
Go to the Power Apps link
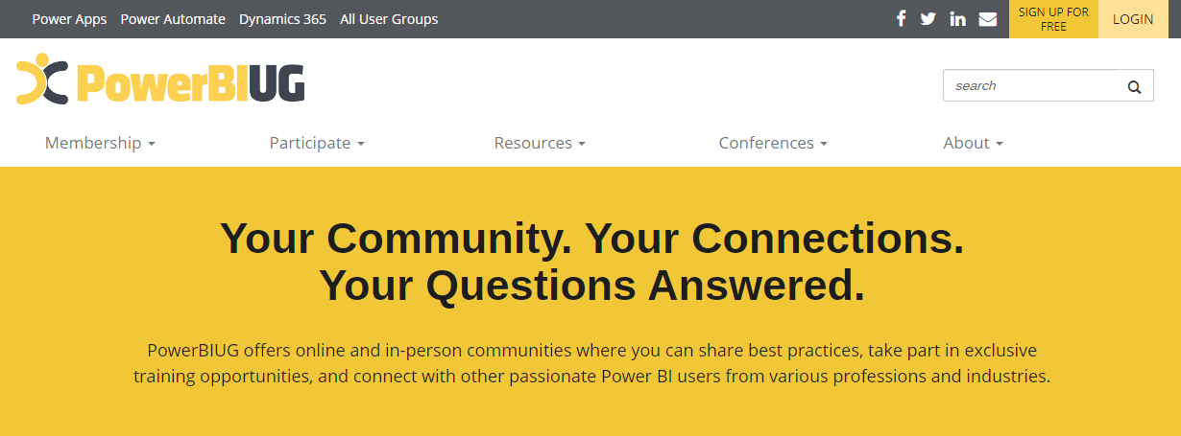coord(69,19)
